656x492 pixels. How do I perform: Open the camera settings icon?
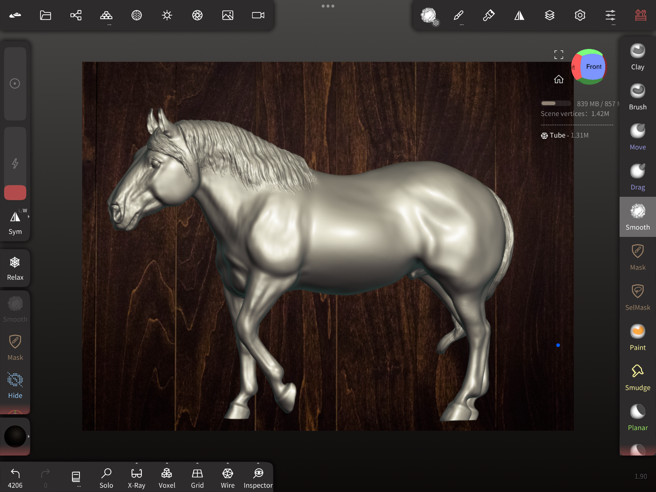tap(258, 15)
